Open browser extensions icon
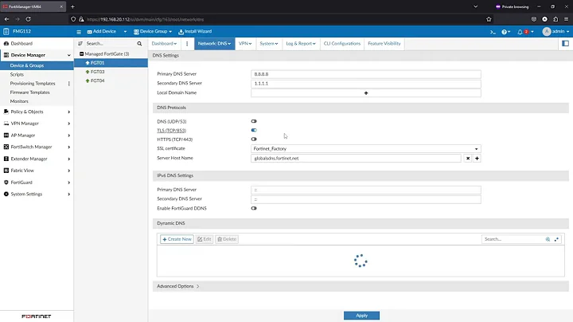Screen dimensions: 573x322 (x=555, y=19)
